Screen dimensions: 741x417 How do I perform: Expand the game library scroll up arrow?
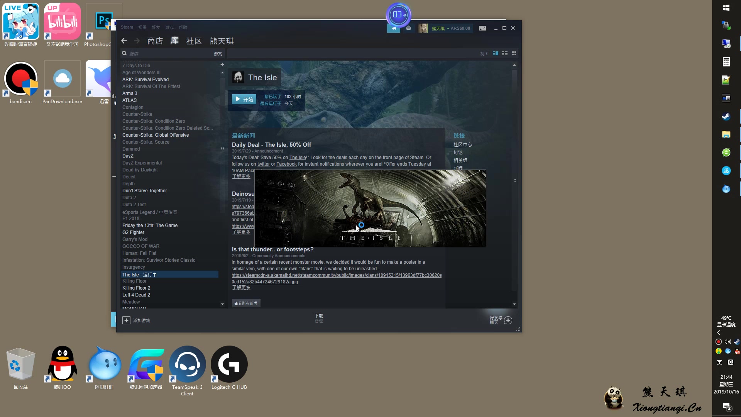222,73
